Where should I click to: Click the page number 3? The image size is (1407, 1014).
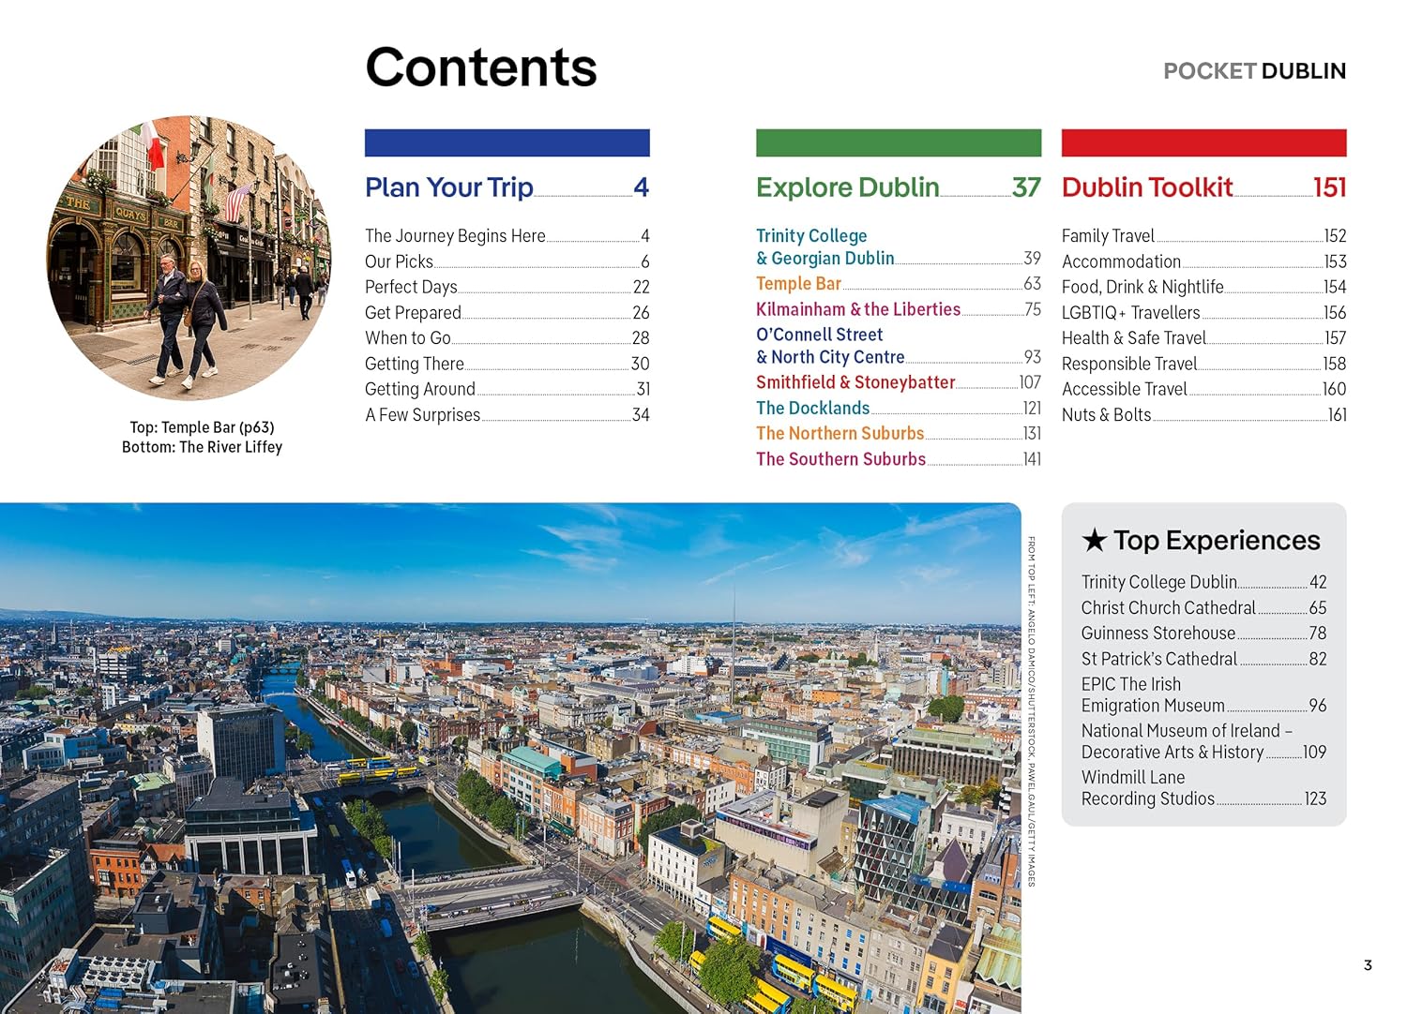pos(1368,964)
